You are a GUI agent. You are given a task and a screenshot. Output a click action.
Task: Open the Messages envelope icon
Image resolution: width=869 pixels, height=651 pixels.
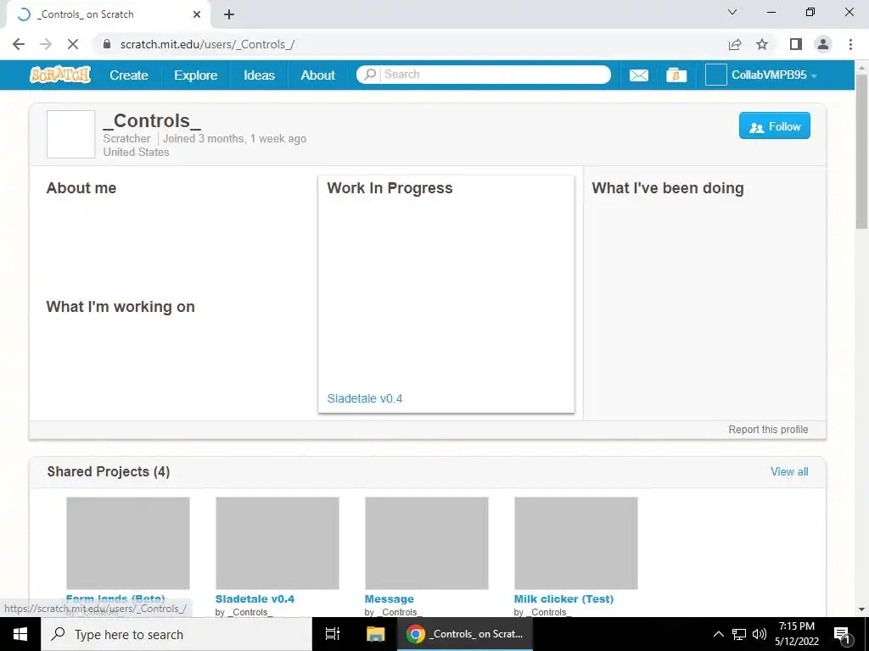638,75
